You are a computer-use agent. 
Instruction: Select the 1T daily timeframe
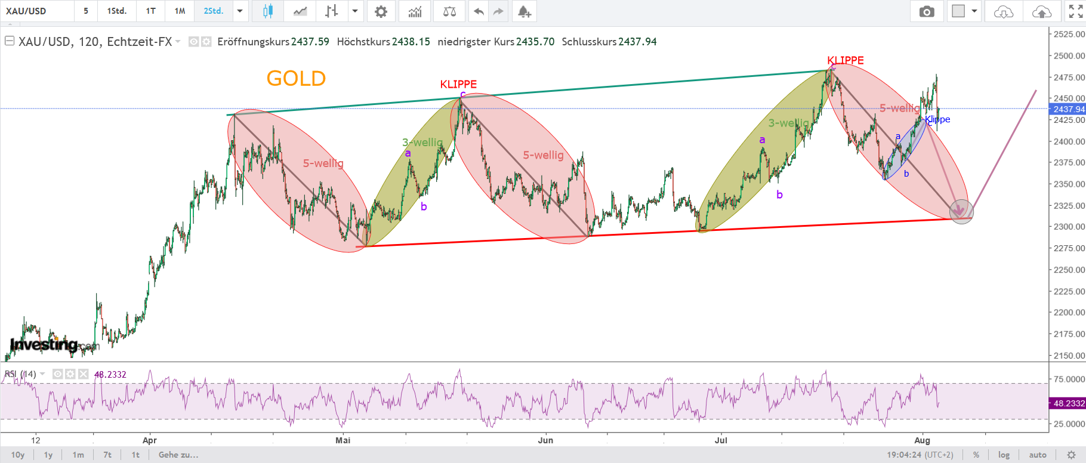[x=151, y=11]
